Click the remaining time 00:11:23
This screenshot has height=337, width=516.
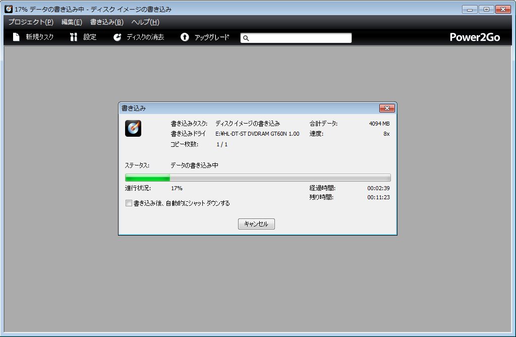point(378,197)
